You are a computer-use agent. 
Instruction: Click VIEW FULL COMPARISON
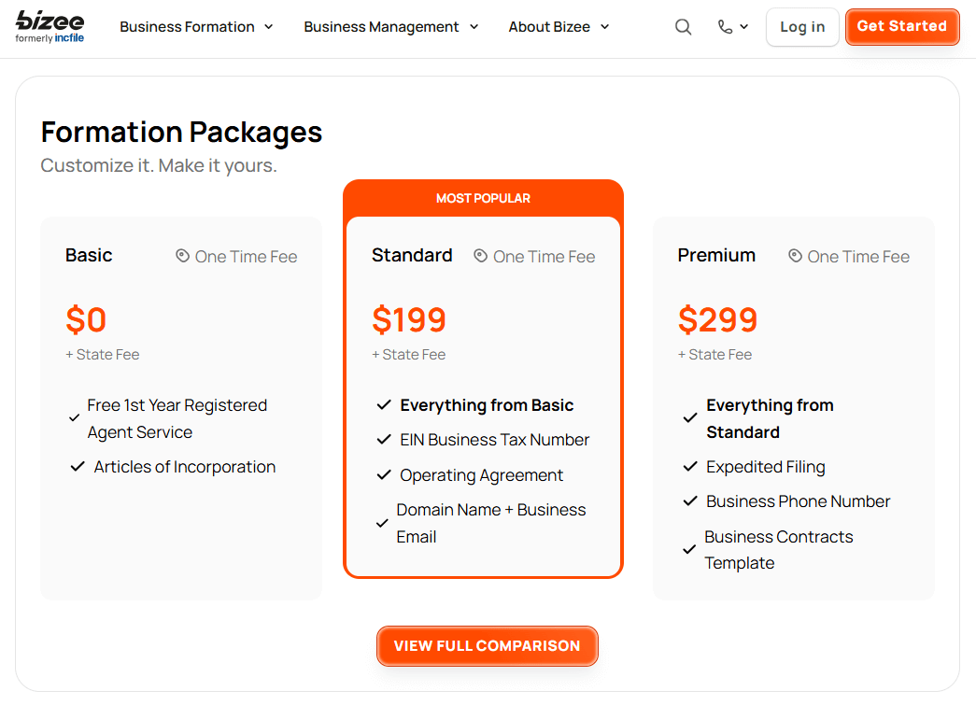tap(487, 645)
